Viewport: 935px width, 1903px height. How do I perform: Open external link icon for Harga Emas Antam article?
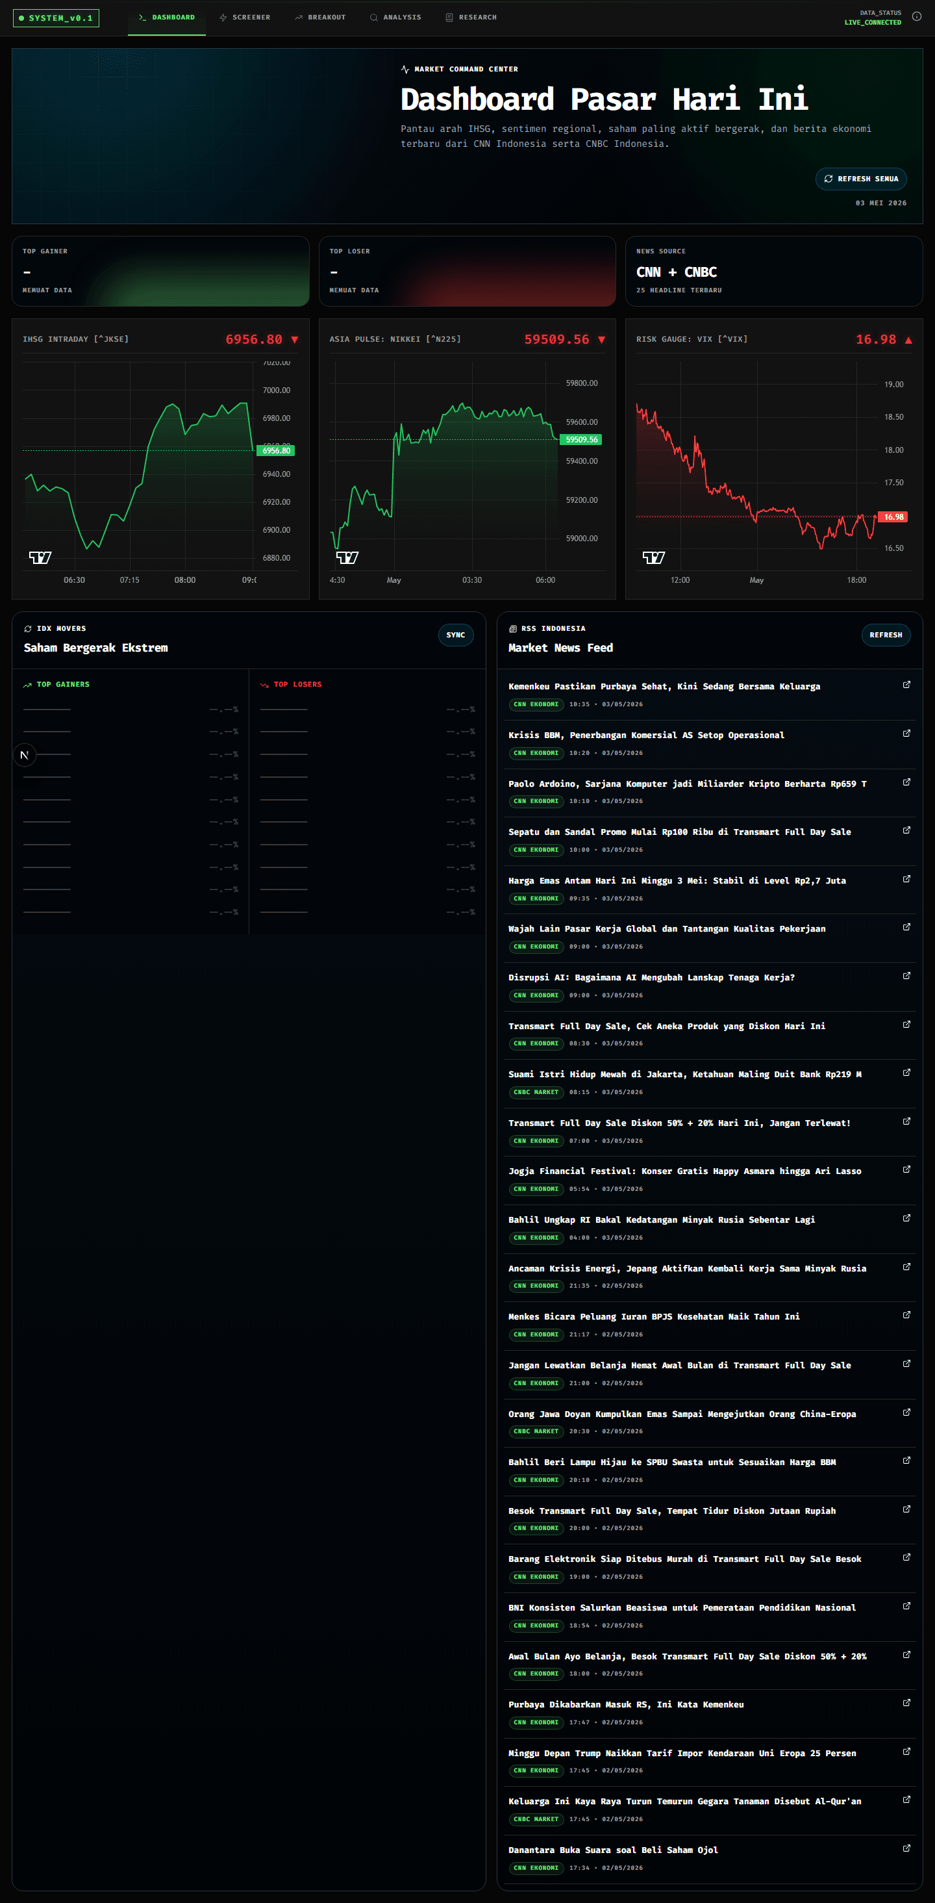(x=906, y=879)
